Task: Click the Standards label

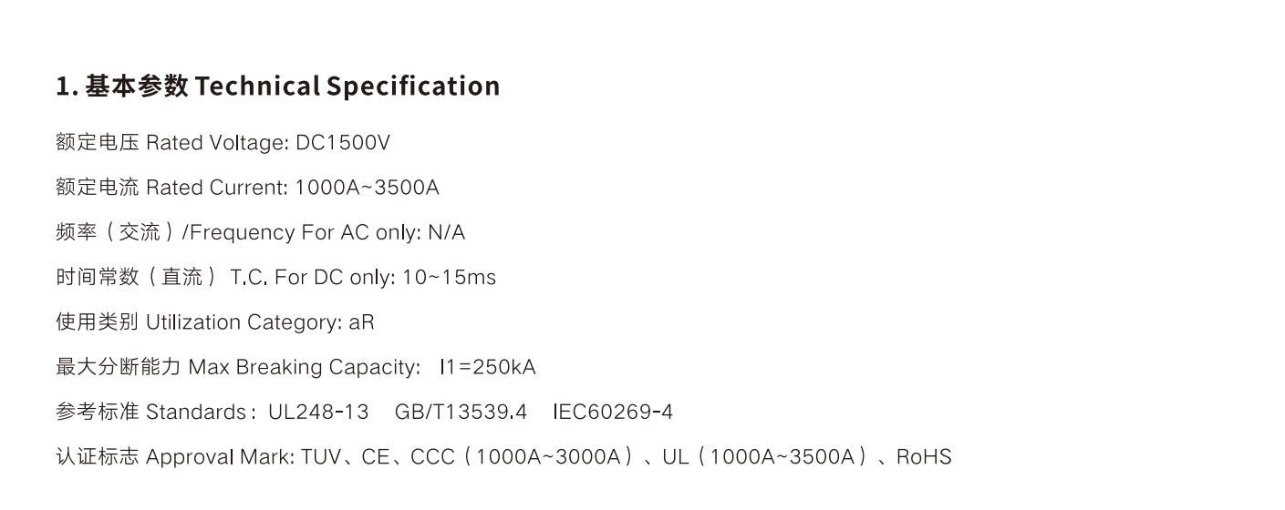Action: point(197,412)
